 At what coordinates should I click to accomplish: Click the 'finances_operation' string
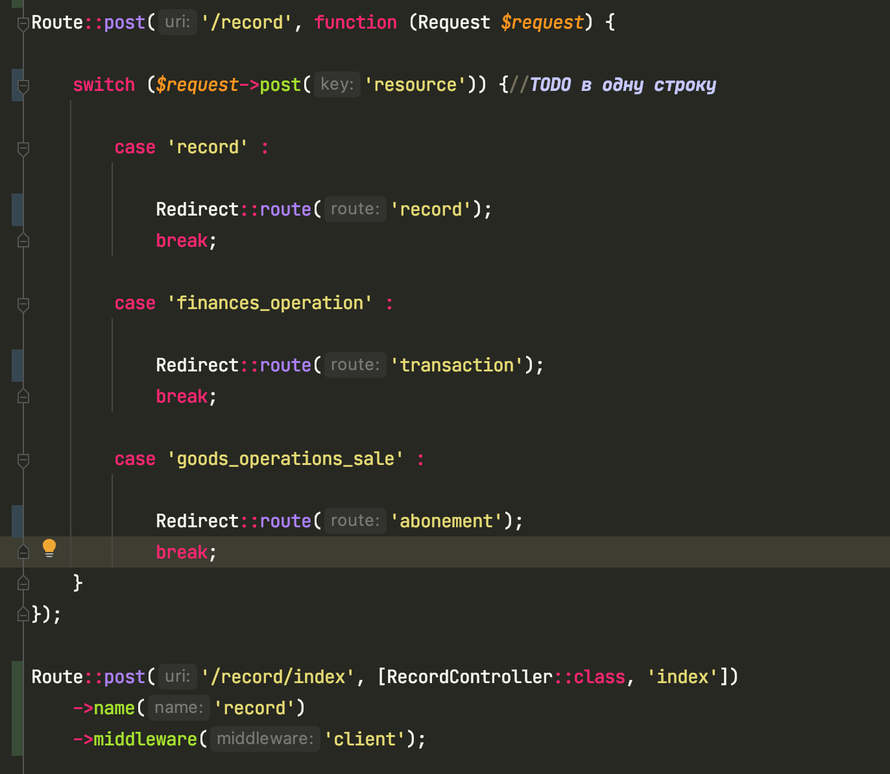[270, 303]
